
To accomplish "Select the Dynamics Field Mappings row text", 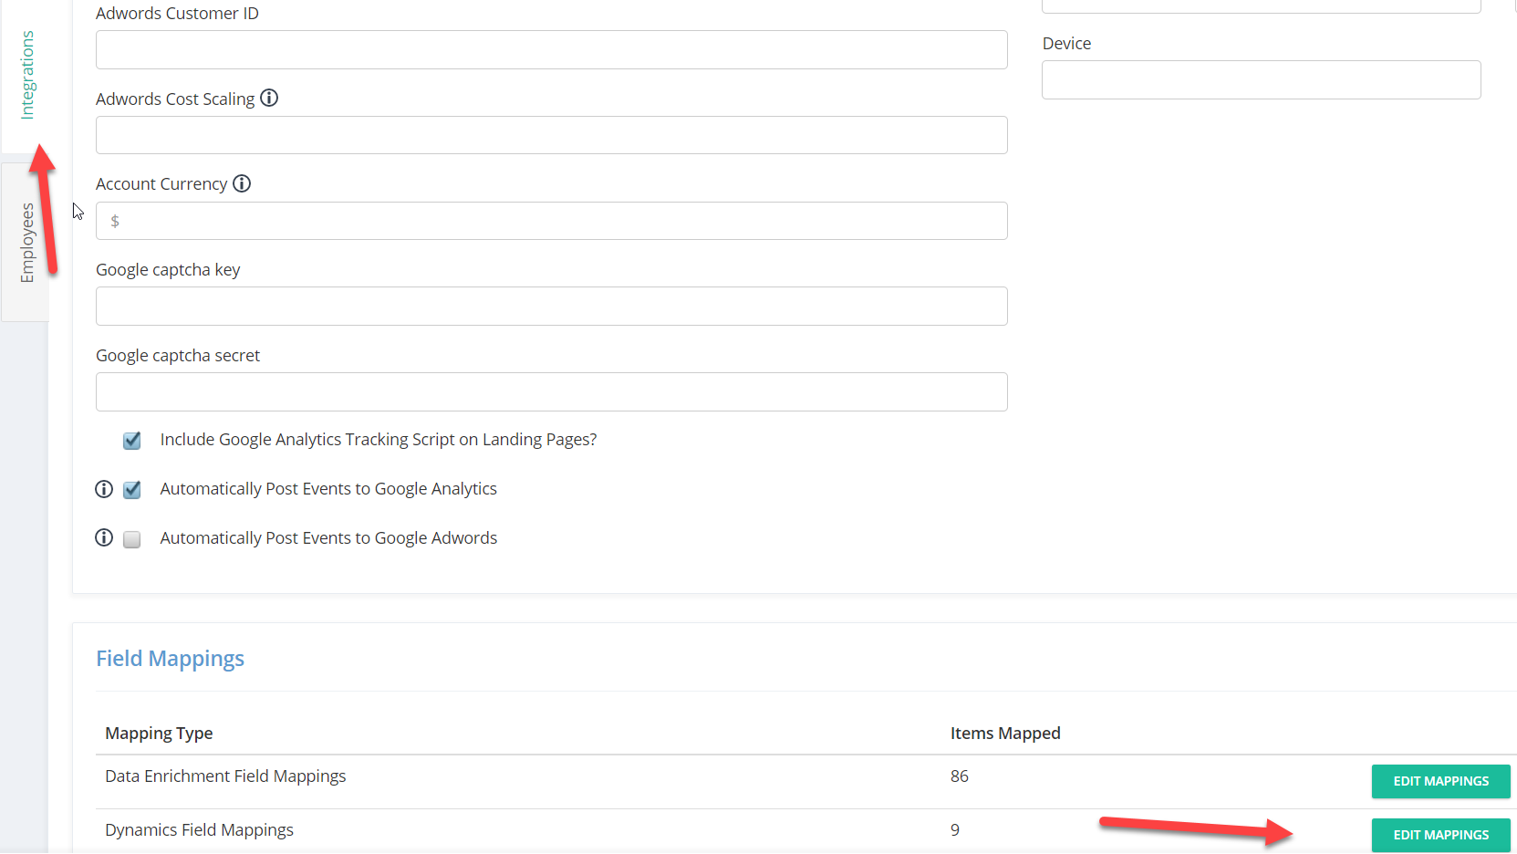I will [x=199, y=830].
